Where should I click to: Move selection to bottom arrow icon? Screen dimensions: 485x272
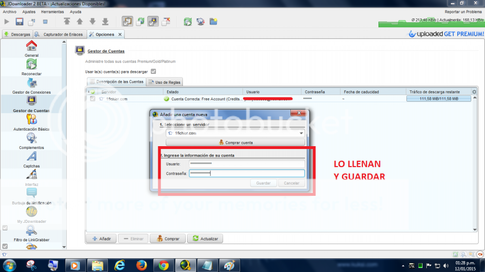(x=105, y=21)
